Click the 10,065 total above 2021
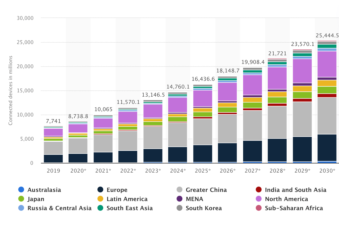This screenshot has width=339, height=226. (x=103, y=110)
